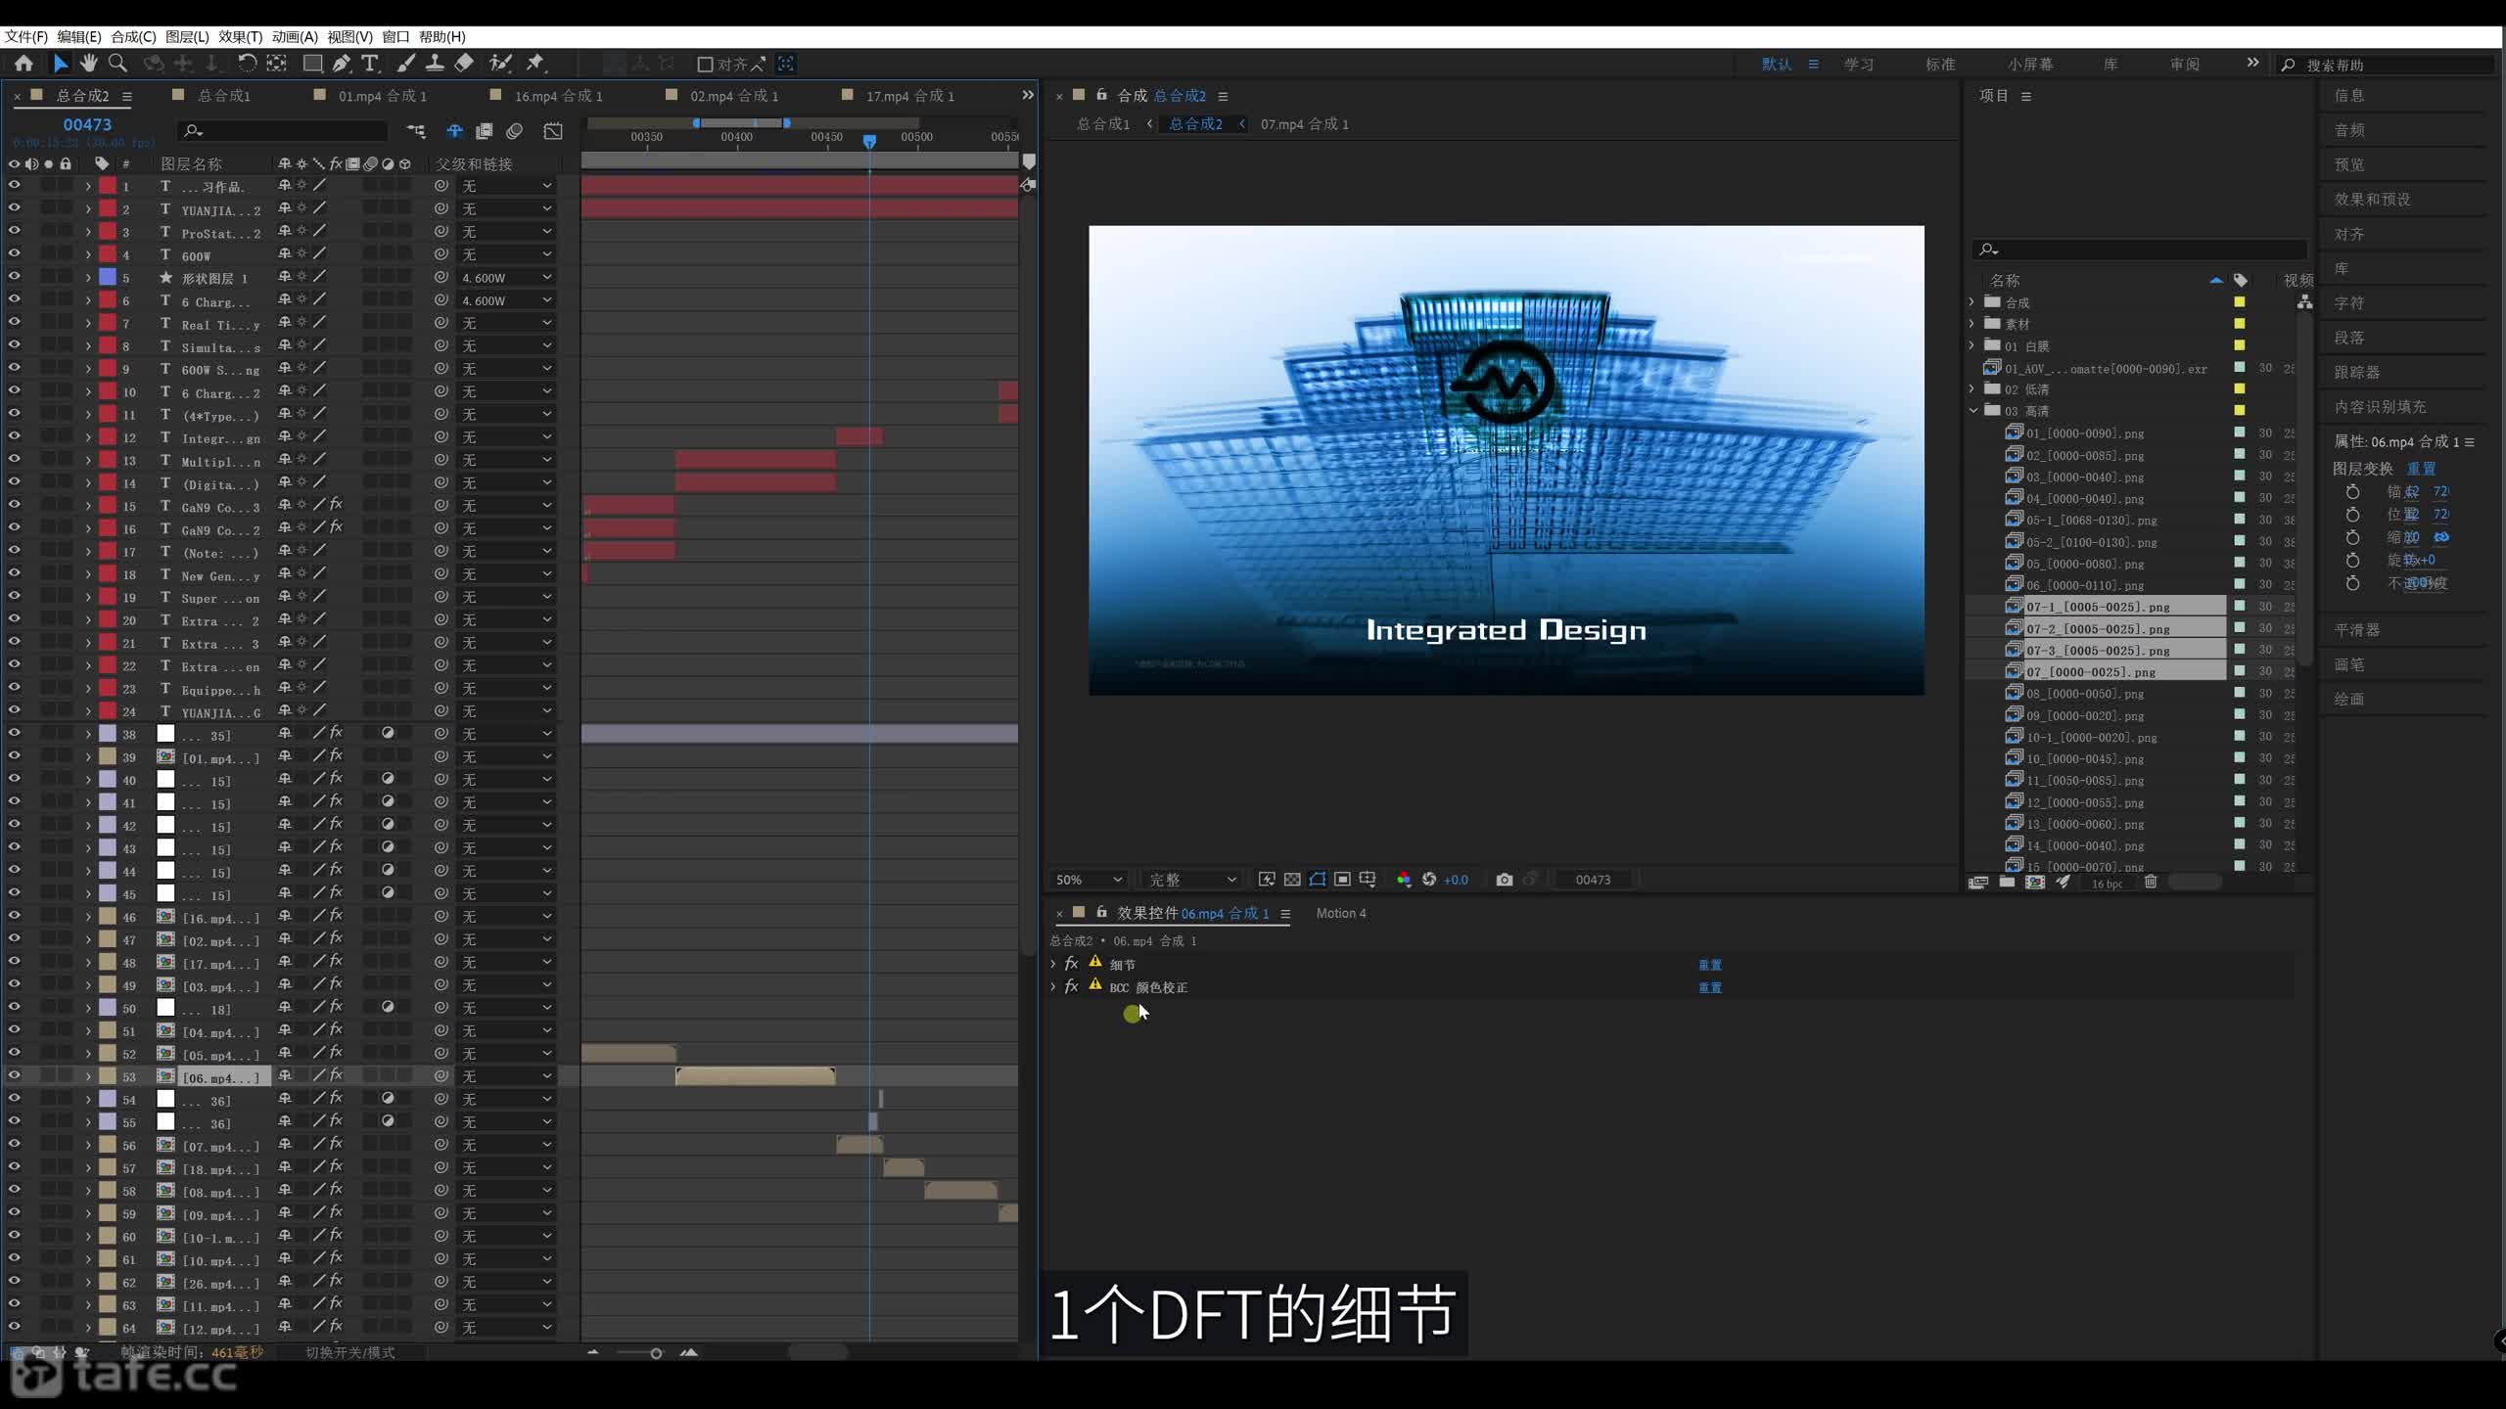
Task: Toggle visibility of layer 53 06.mp4
Action: [14, 1075]
